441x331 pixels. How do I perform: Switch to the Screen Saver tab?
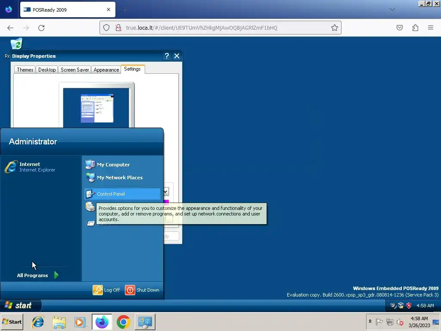(x=75, y=70)
